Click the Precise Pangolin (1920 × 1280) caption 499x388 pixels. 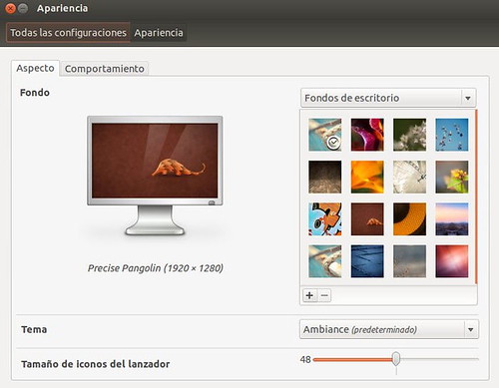click(x=156, y=268)
